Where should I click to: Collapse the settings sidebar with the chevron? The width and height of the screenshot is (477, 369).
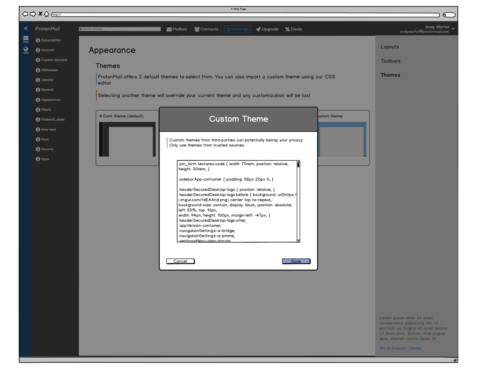(x=26, y=28)
